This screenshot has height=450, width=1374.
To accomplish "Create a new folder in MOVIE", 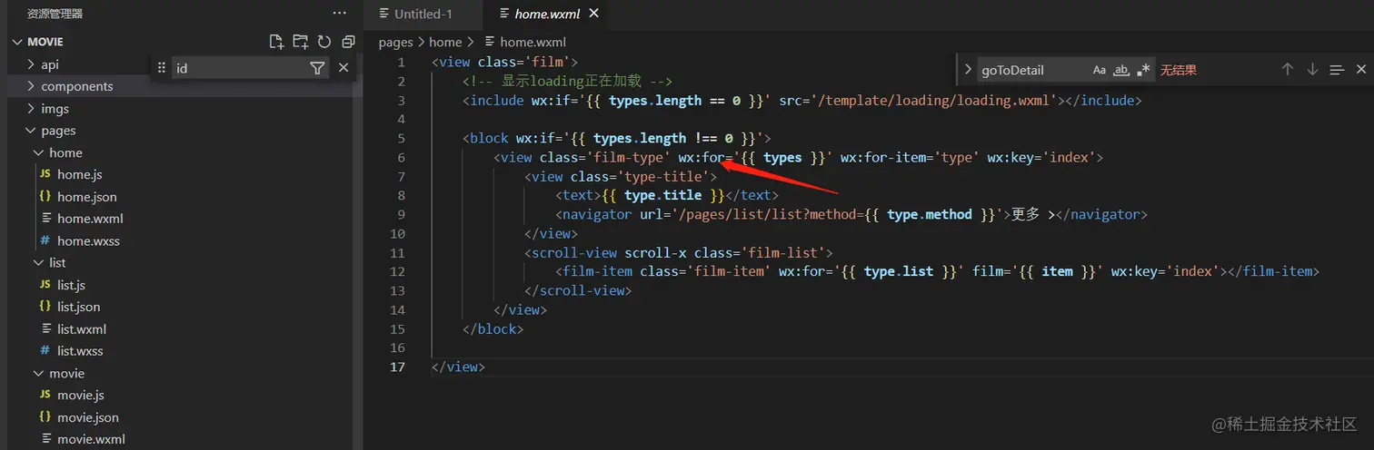I will [301, 42].
